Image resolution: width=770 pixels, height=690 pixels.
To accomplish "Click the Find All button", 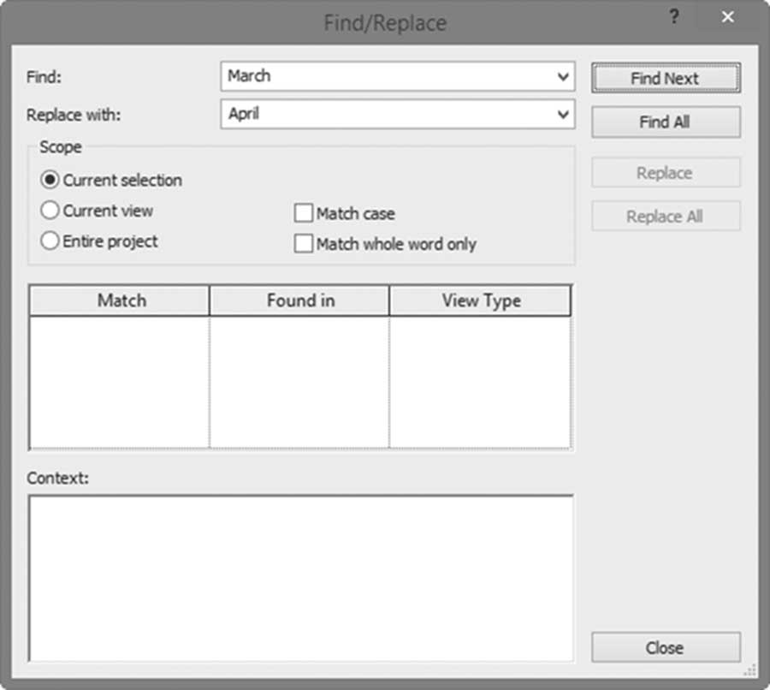I will tap(666, 122).
